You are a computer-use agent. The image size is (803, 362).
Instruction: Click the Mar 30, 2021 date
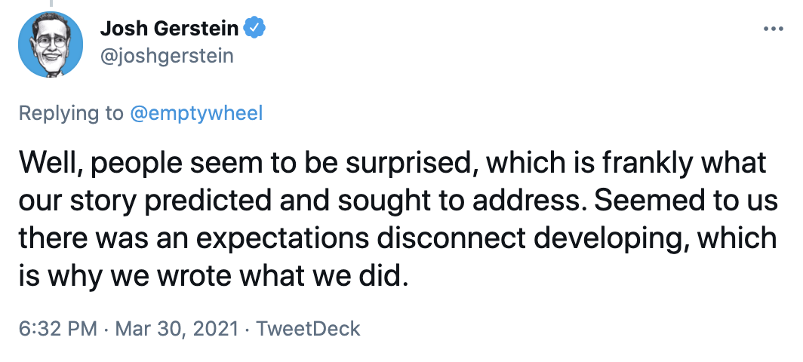coord(177,329)
